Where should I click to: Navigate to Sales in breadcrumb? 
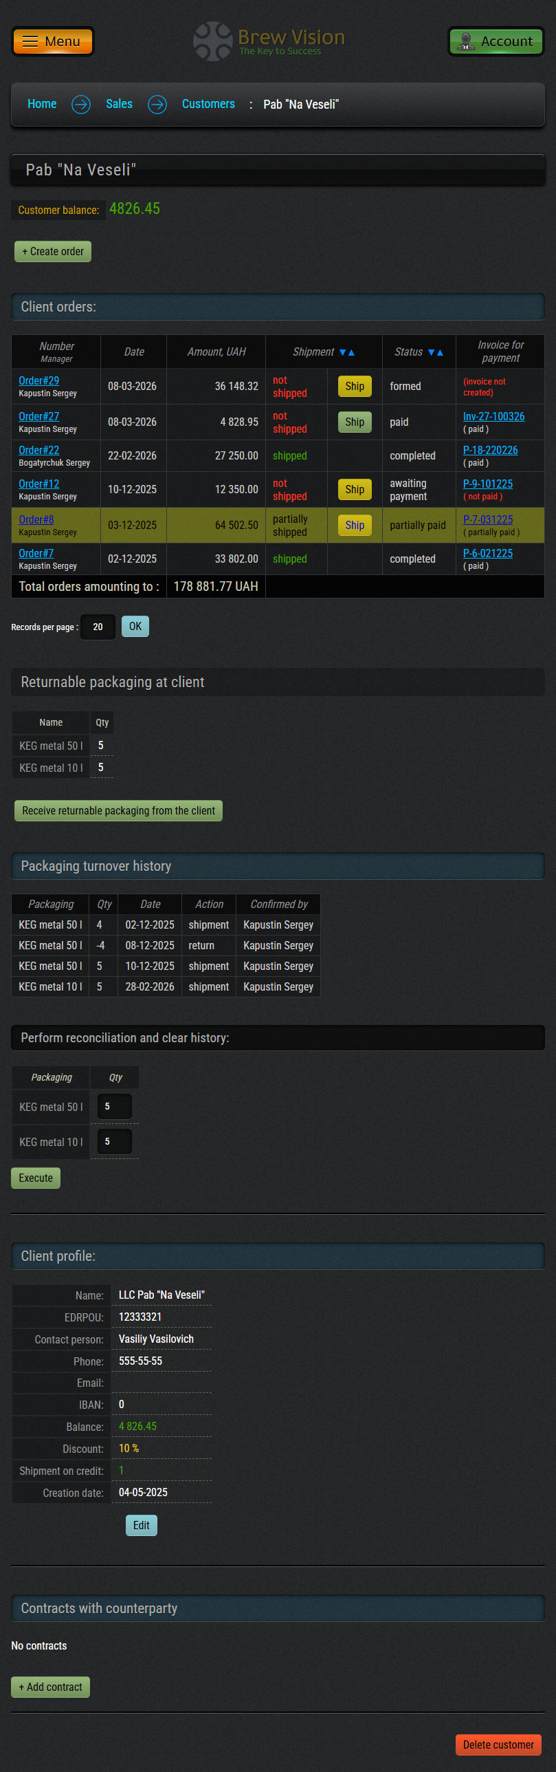pyautogui.click(x=119, y=104)
